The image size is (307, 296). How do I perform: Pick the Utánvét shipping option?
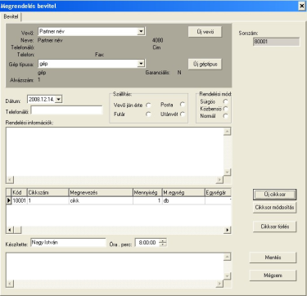coord(183,114)
